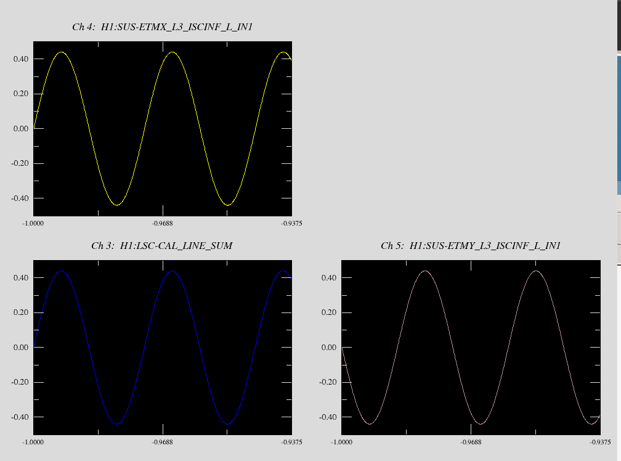Click the 0.00 y-axis label on Ch 5

click(x=329, y=348)
